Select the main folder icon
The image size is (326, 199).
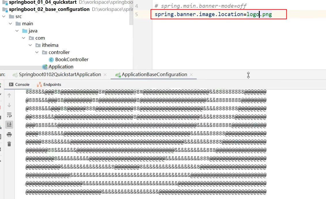point(18,24)
